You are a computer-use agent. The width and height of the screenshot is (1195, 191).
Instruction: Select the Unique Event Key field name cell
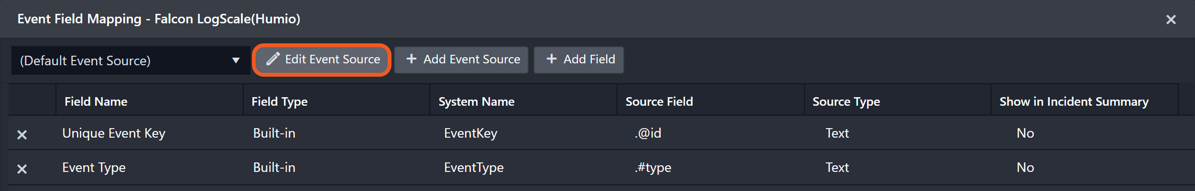pyautogui.click(x=114, y=133)
